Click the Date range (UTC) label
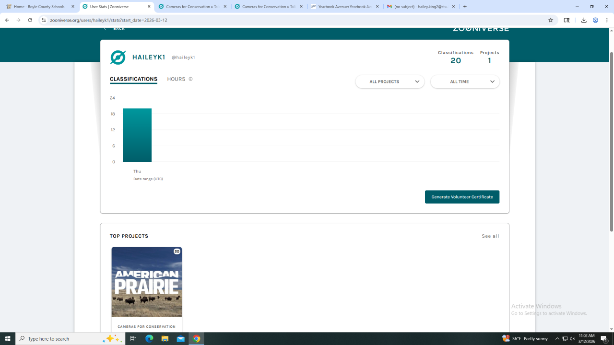The image size is (614, 345). tap(148, 179)
